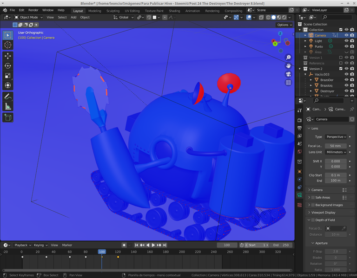Open the lens Type Perspective dropdown

tap(336, 137)
